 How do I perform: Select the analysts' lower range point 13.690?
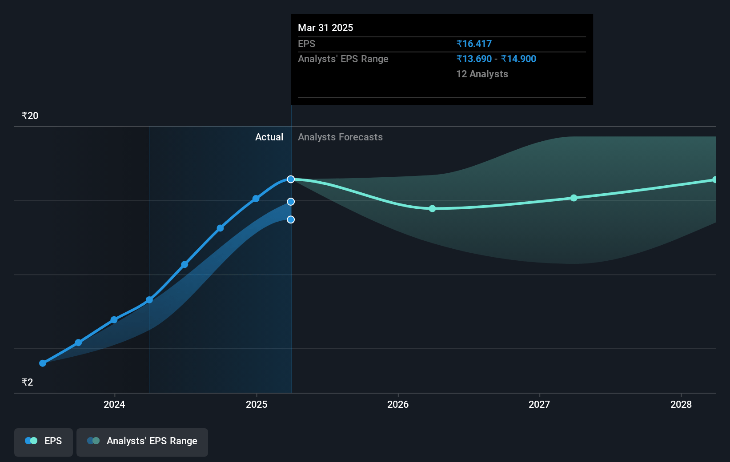coord(291,219)
